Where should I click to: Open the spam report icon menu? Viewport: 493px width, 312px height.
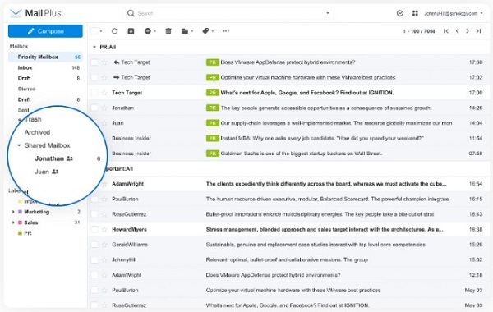tap(150, 31)
